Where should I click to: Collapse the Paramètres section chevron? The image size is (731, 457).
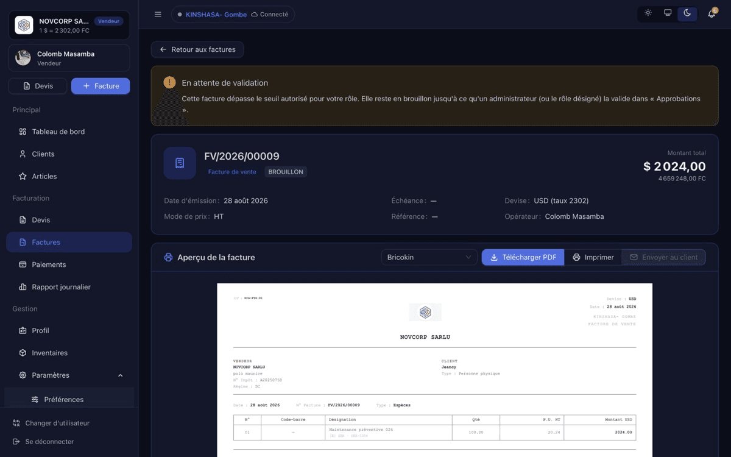pyautogui.click(x=120, y=375)
